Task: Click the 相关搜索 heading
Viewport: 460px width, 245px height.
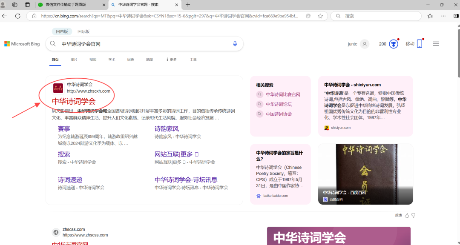Action: point(264,85)
